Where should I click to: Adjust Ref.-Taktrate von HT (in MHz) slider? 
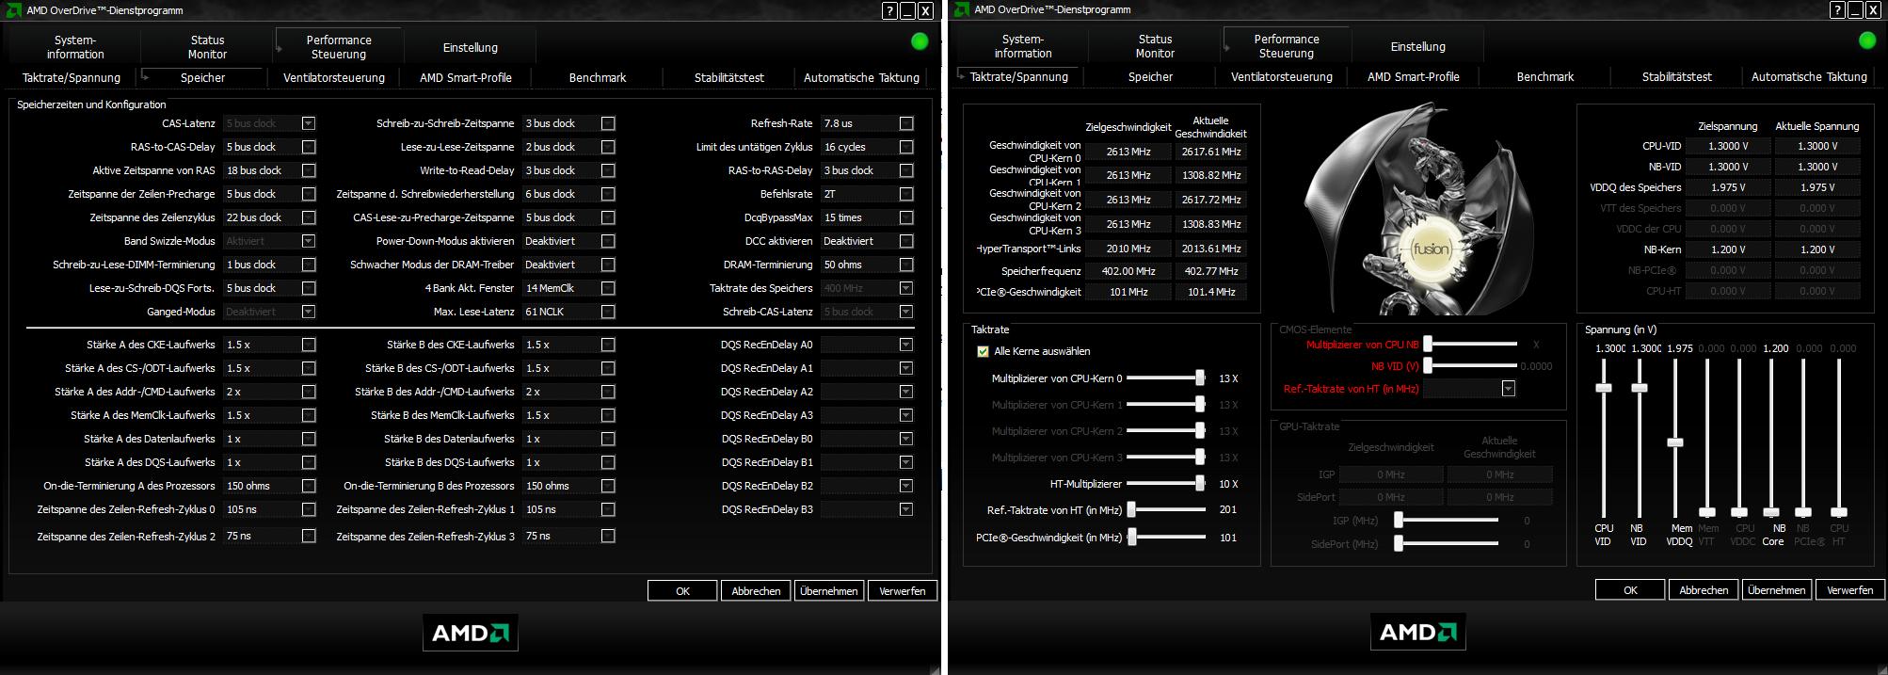[1131, 510]
